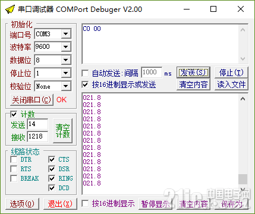Close the COMPort Debuger window
This screenshot has width=255, height=214.
coord(241,9)
